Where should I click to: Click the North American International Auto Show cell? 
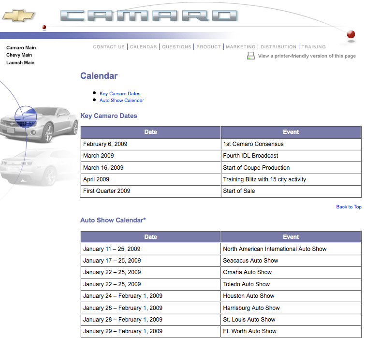(275, 249)
